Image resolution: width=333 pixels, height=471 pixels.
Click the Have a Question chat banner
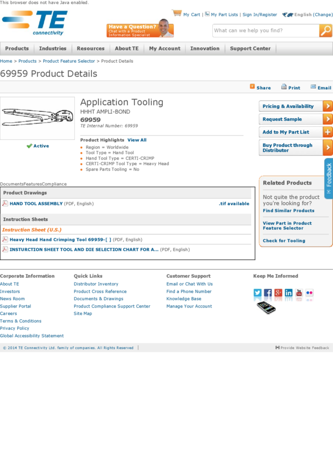[140, 29]
